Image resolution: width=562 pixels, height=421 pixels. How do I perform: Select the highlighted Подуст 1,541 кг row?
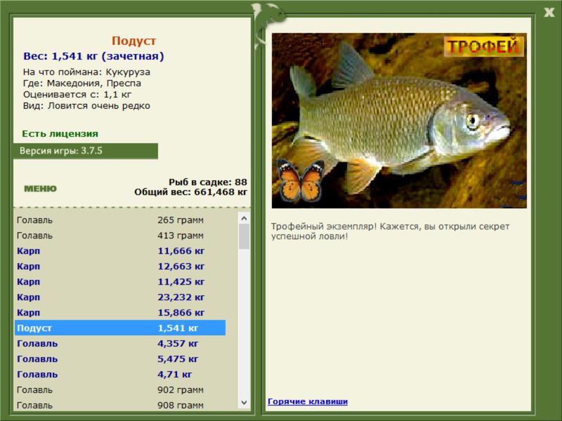(120, 328)
